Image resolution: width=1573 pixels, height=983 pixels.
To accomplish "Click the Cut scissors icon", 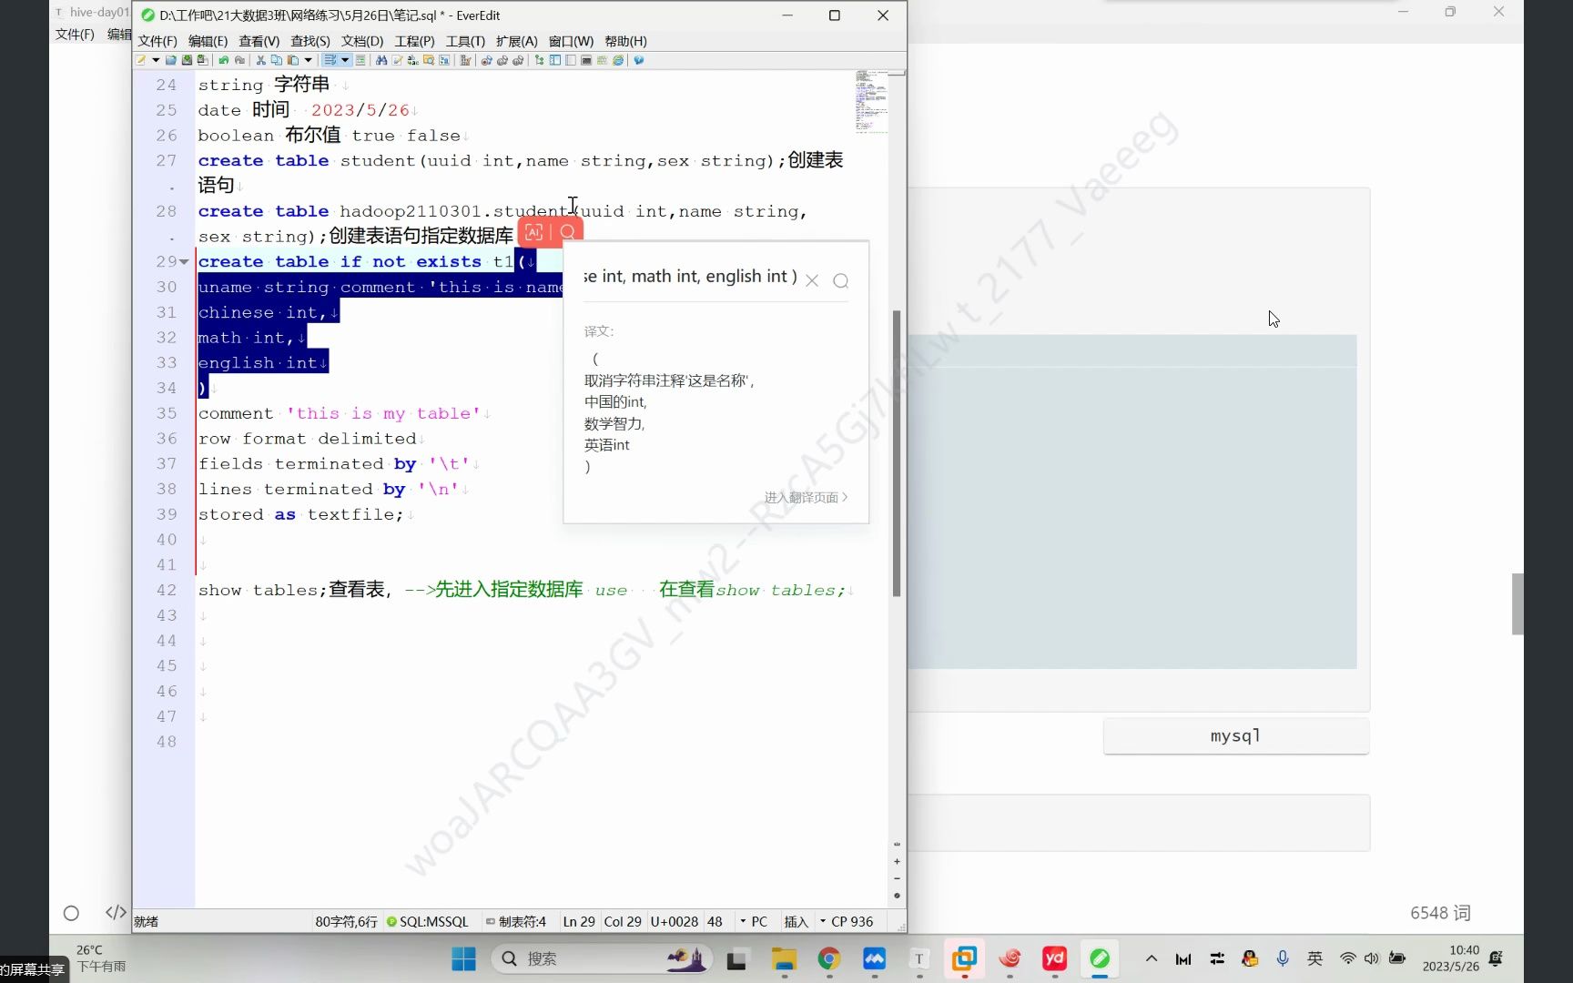I will pyautogui.click(x=261, y=60).
